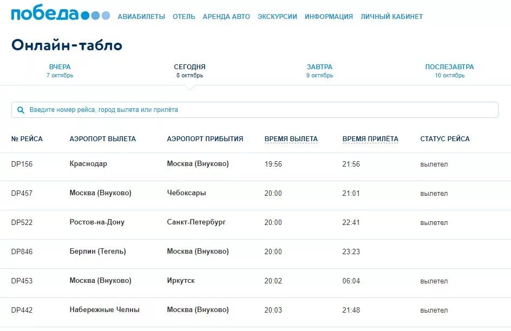The width and height of the screenshot is (511, 331).
Task: Click вылетел status of flight DP156
Action: click(434, 164)
